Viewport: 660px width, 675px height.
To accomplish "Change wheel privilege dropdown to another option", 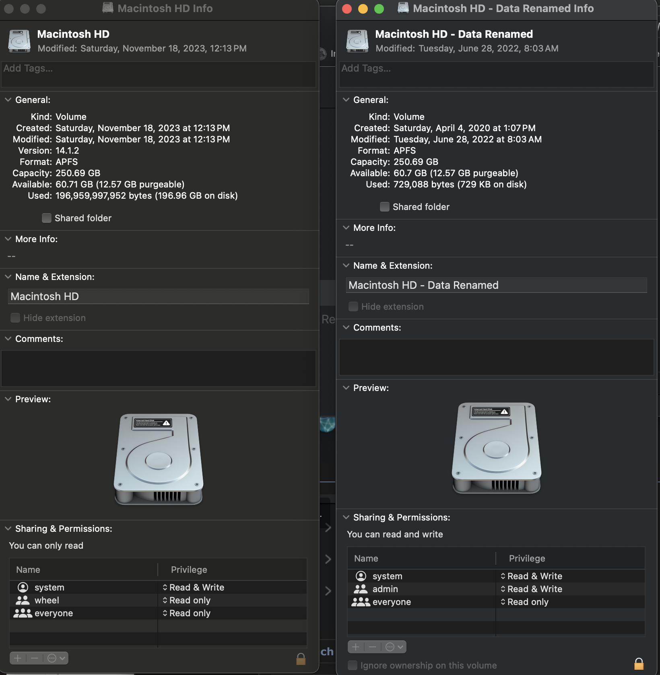I will click(x=186, y=600).
